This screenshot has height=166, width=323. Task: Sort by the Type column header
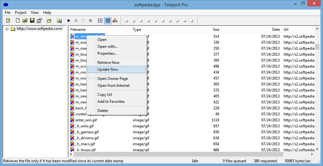click(169, 30)
